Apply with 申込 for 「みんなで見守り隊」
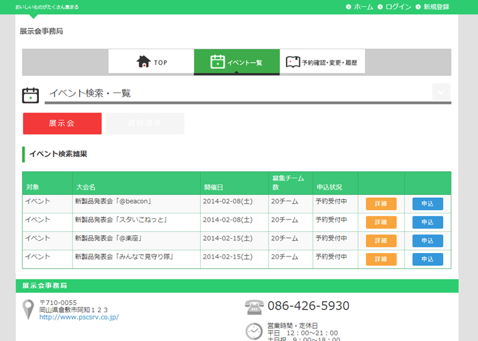Viewport: 478px width, 341px height. click(427, 259)
